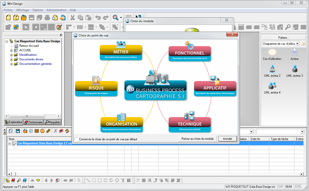Viewport: 309px width, 191px height.
Task: Click the envelope mail icon in task panel
Action: click(x=37, y=131)
